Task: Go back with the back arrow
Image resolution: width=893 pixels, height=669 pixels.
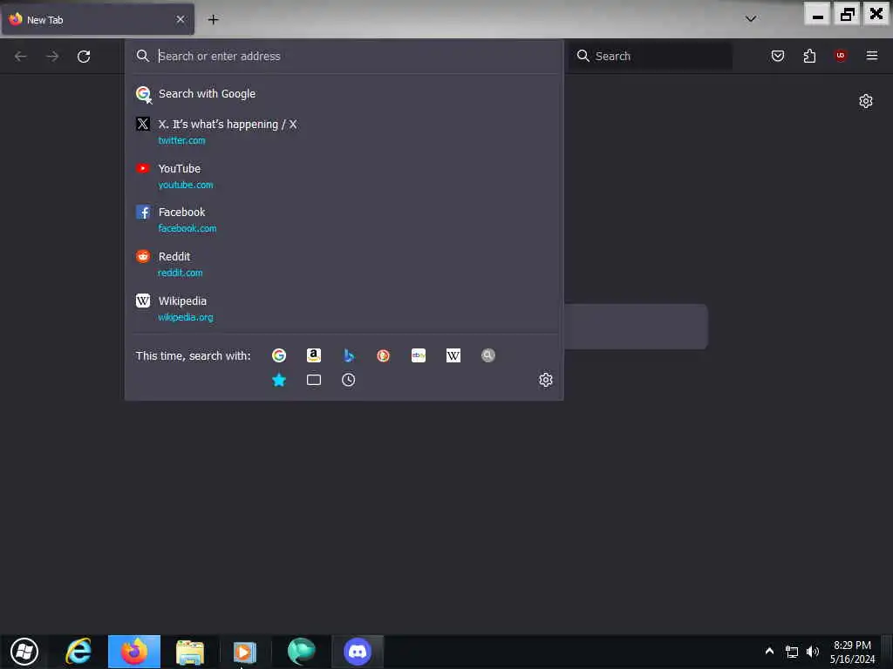Action: (21, 56)
